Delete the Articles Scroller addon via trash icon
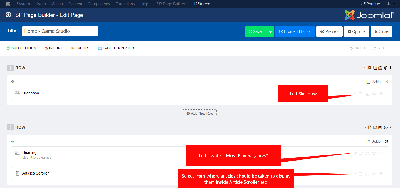Screen dimensions: 400x188 381,174
